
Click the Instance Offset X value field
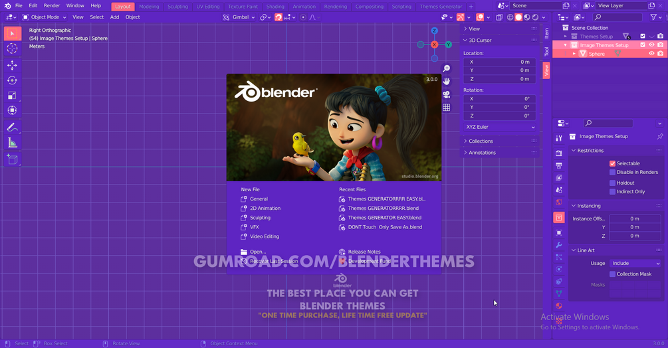pos(635,218)
